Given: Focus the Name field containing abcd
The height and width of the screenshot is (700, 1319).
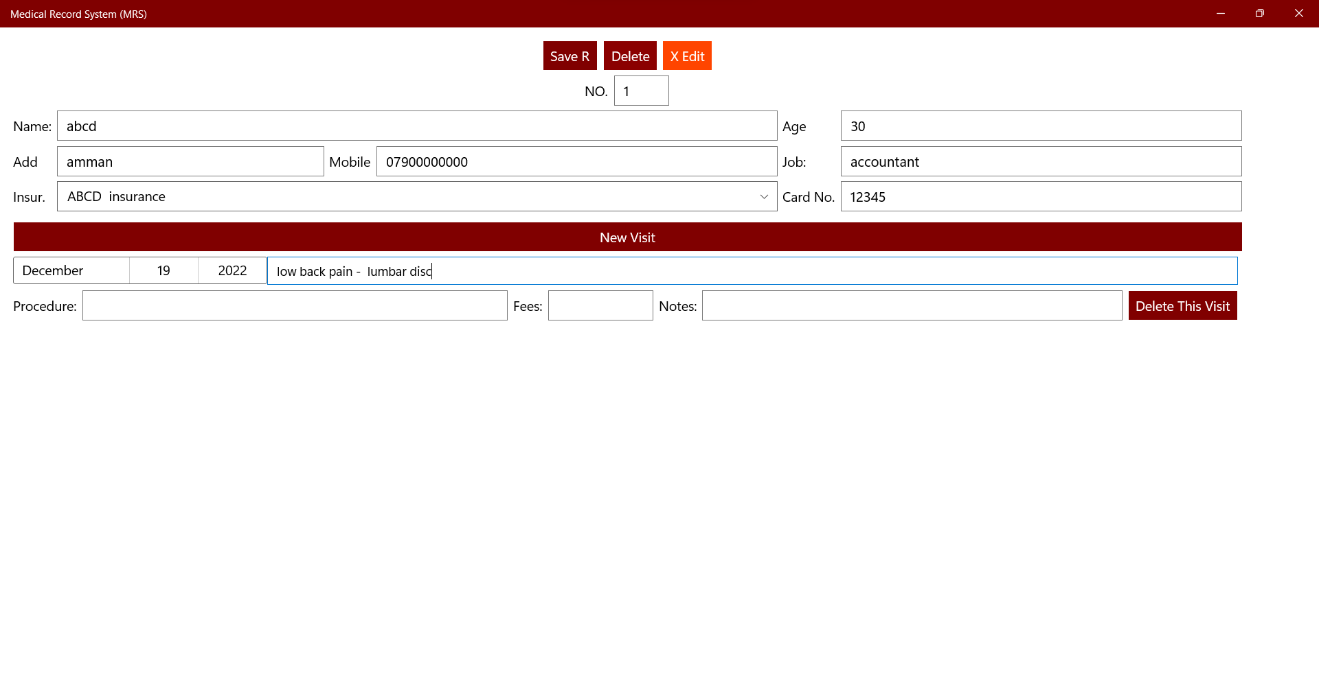Looking at the screenshot, I should tap(417, 126).
